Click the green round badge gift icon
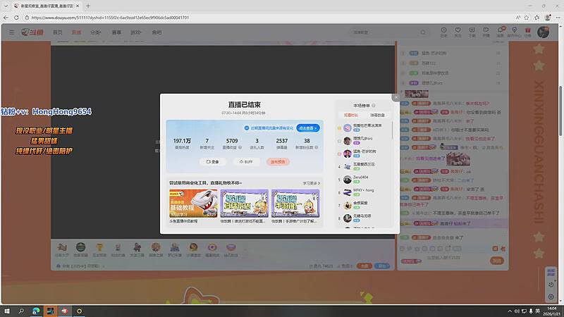This screenshot has height=317, width=564. coord(81,247)
